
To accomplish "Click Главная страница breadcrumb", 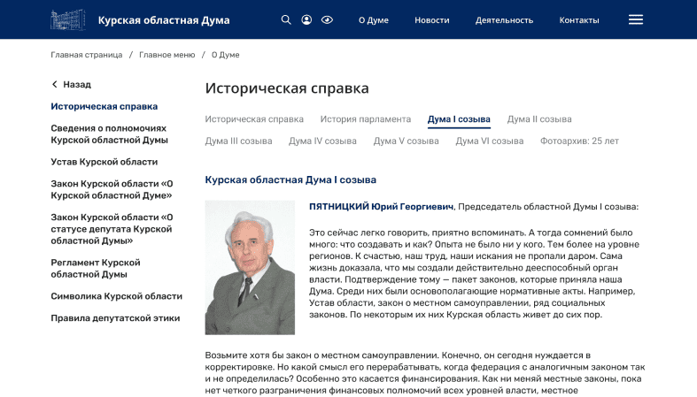I will [86, 55].
